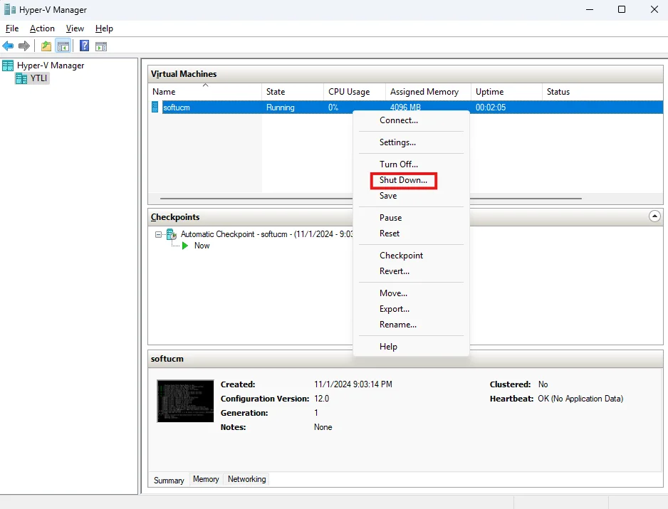
Task: Click the Up one level folder icon
Action: (x=46, y=46)
